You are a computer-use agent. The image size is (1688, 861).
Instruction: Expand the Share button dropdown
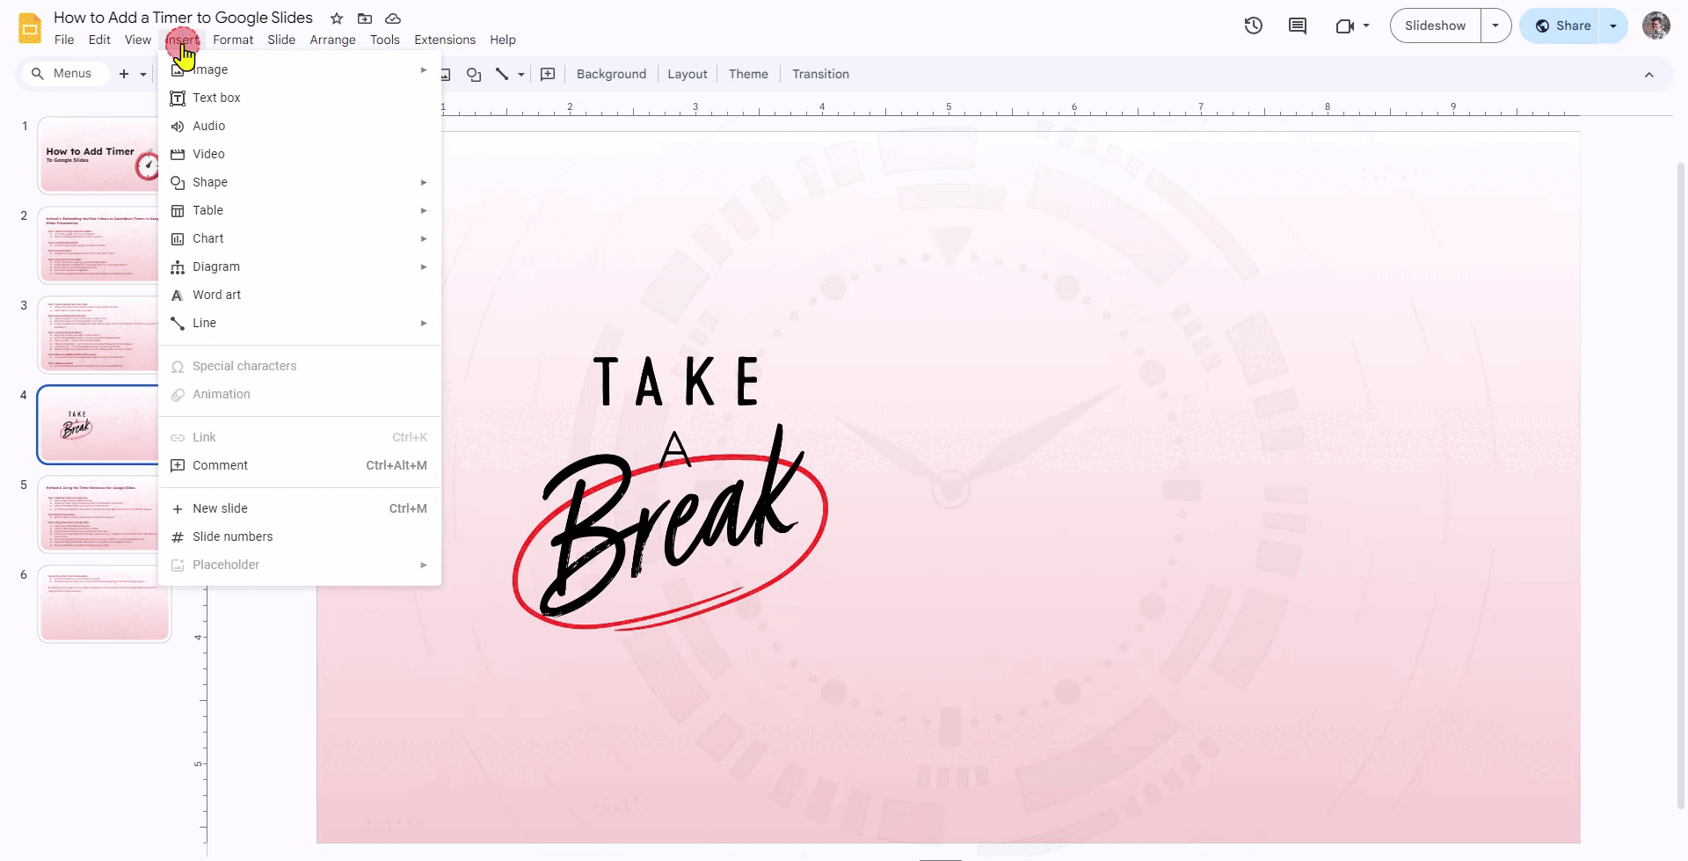pyautogui.click(x=1613, y=26)
